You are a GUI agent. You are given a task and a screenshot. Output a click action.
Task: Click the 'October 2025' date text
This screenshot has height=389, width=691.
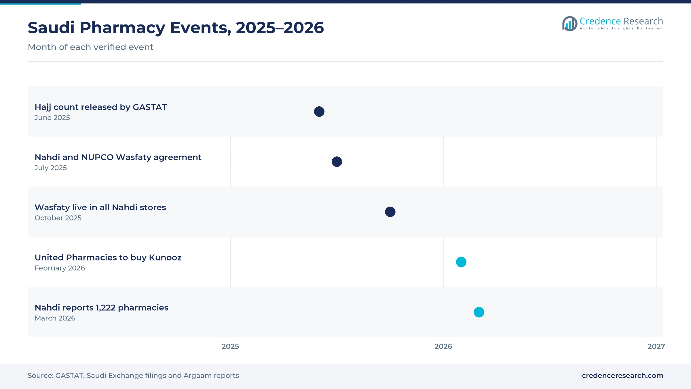tap(58, 218)
